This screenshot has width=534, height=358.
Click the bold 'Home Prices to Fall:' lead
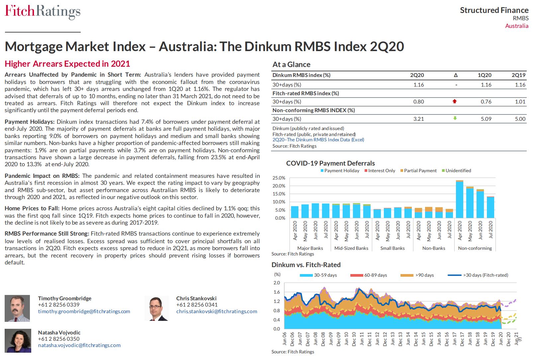(32, 208)
